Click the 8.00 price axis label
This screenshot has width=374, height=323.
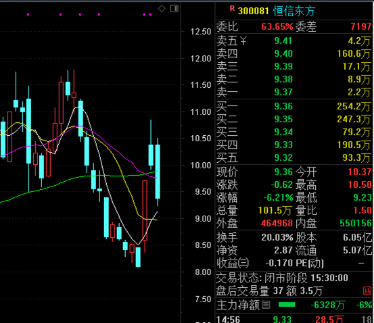click(x=203, y=272)
